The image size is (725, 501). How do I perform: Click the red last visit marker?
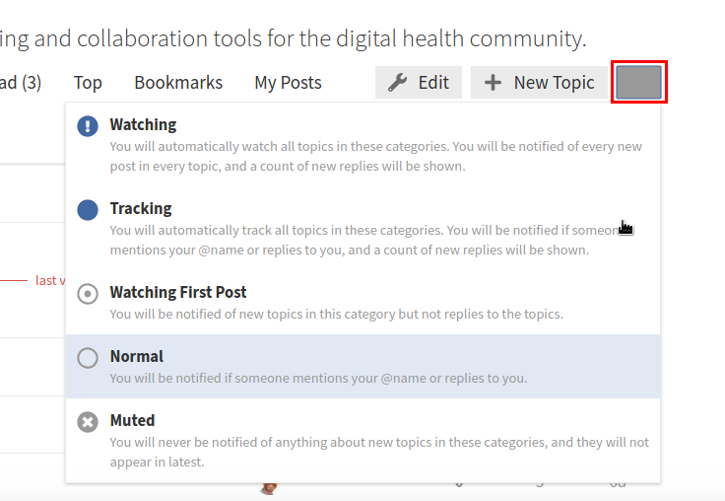(x=44, y=280)
